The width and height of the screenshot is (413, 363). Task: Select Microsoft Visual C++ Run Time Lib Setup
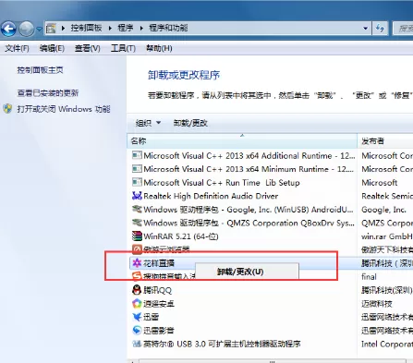point(222,183)
